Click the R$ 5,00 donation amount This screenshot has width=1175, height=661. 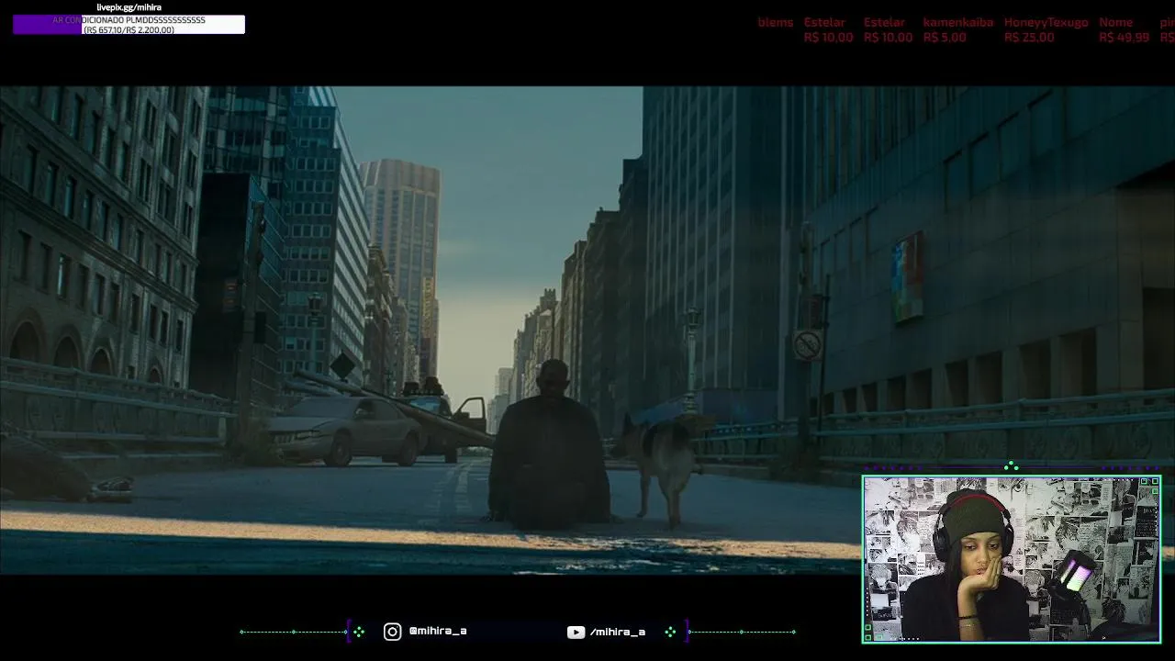[944, 38]
